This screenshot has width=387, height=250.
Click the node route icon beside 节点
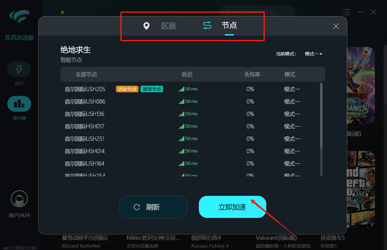click(x=207, y=26)
